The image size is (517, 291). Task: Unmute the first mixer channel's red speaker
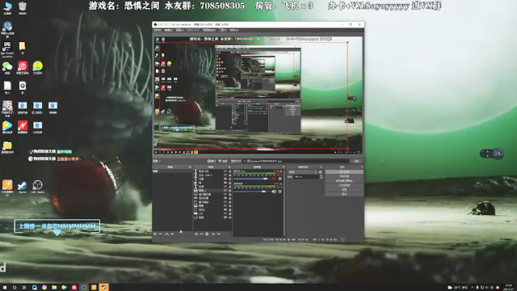[274, 179]
